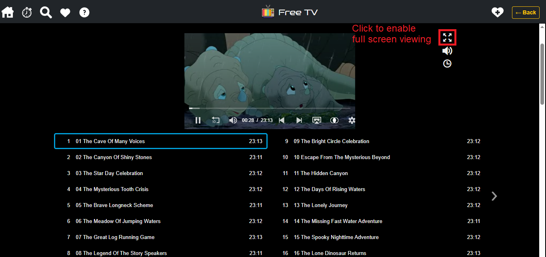Play 14 The Missing Fast Water Adventure
The image size is (546, 257).
click(379, 221)
